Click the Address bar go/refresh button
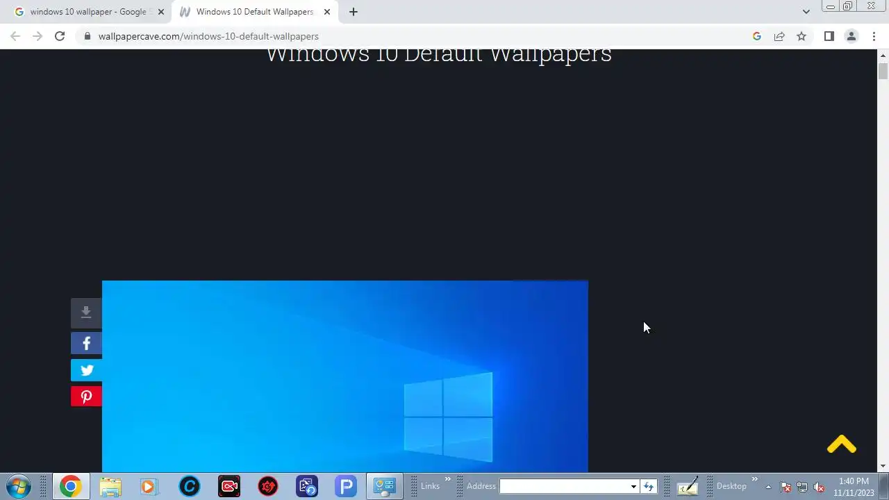 [x=649, y=486]
